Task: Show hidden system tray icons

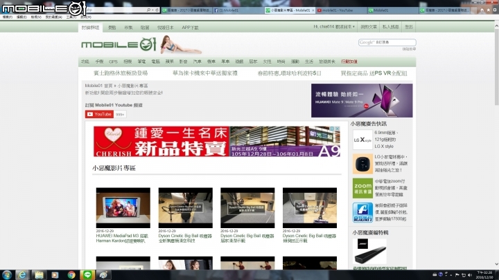Action: click(x=451, y=275)
